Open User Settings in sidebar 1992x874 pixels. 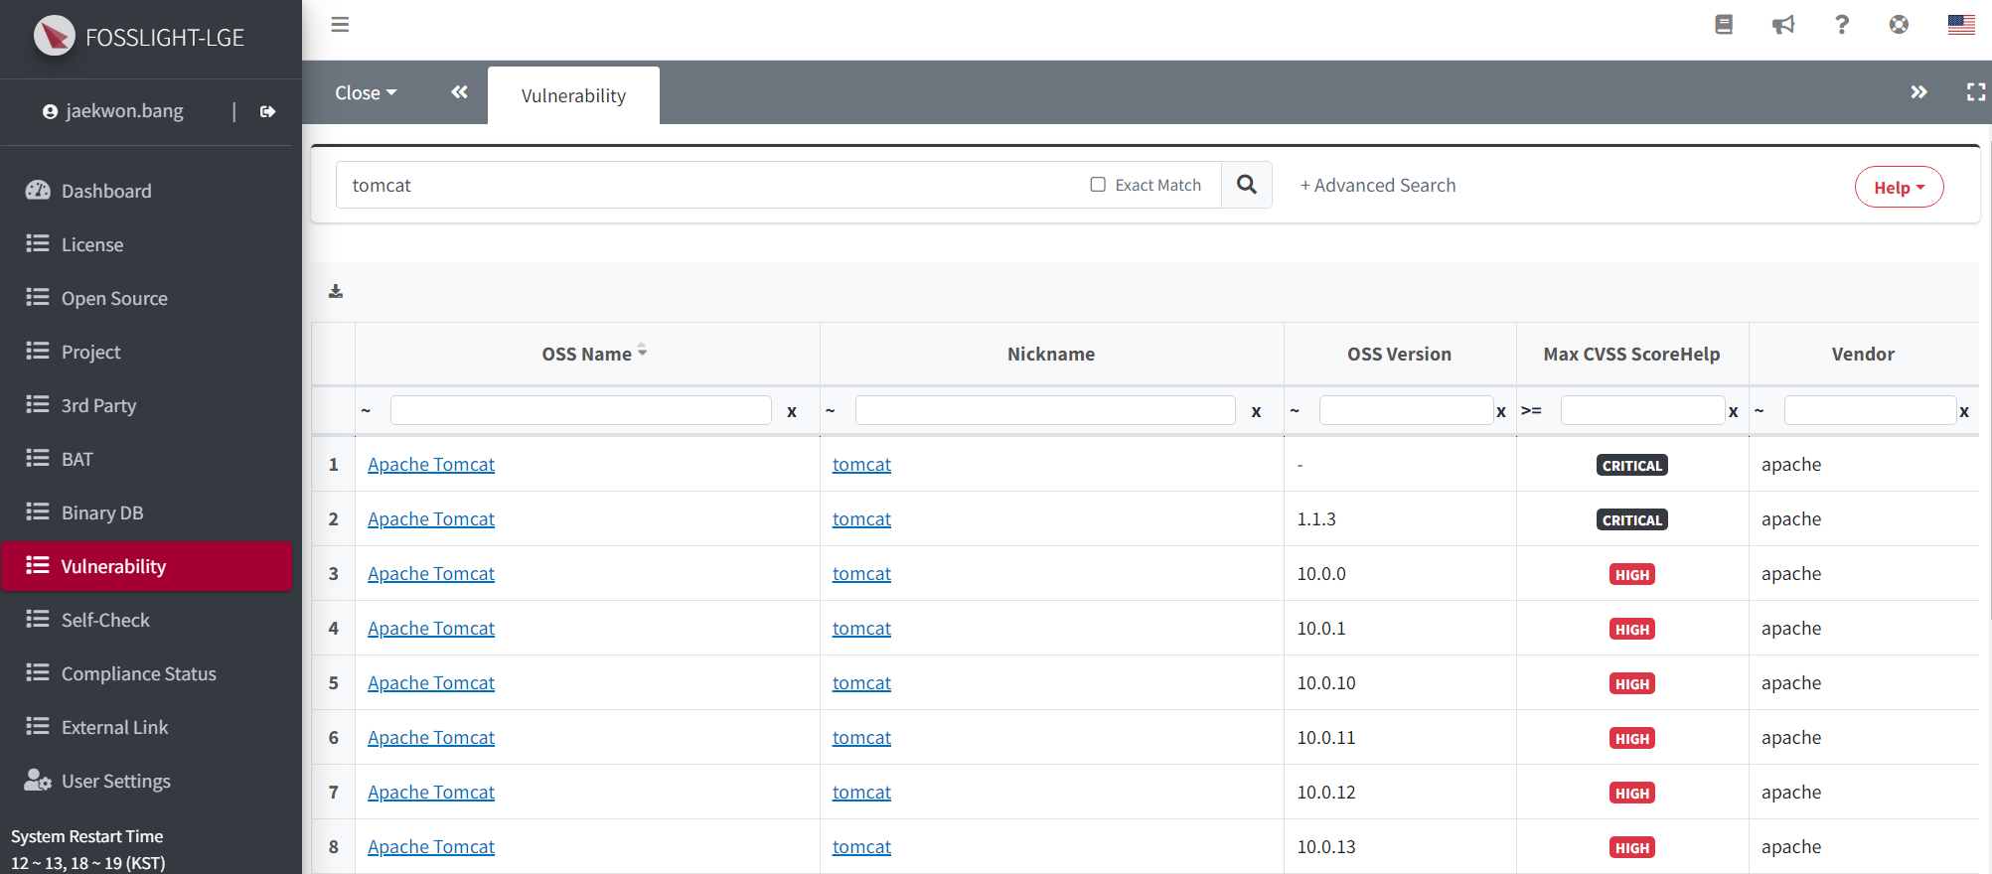147,781
